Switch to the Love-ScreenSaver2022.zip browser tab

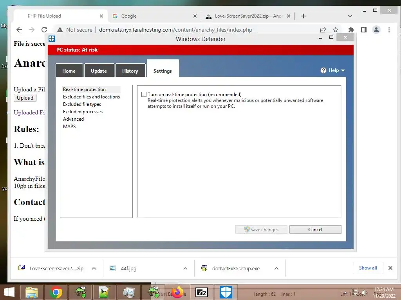click(x=248, y=16)
